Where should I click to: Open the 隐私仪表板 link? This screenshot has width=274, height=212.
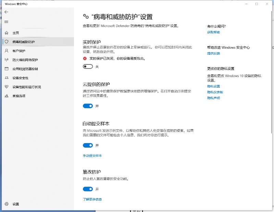click(x=215, y=92)
